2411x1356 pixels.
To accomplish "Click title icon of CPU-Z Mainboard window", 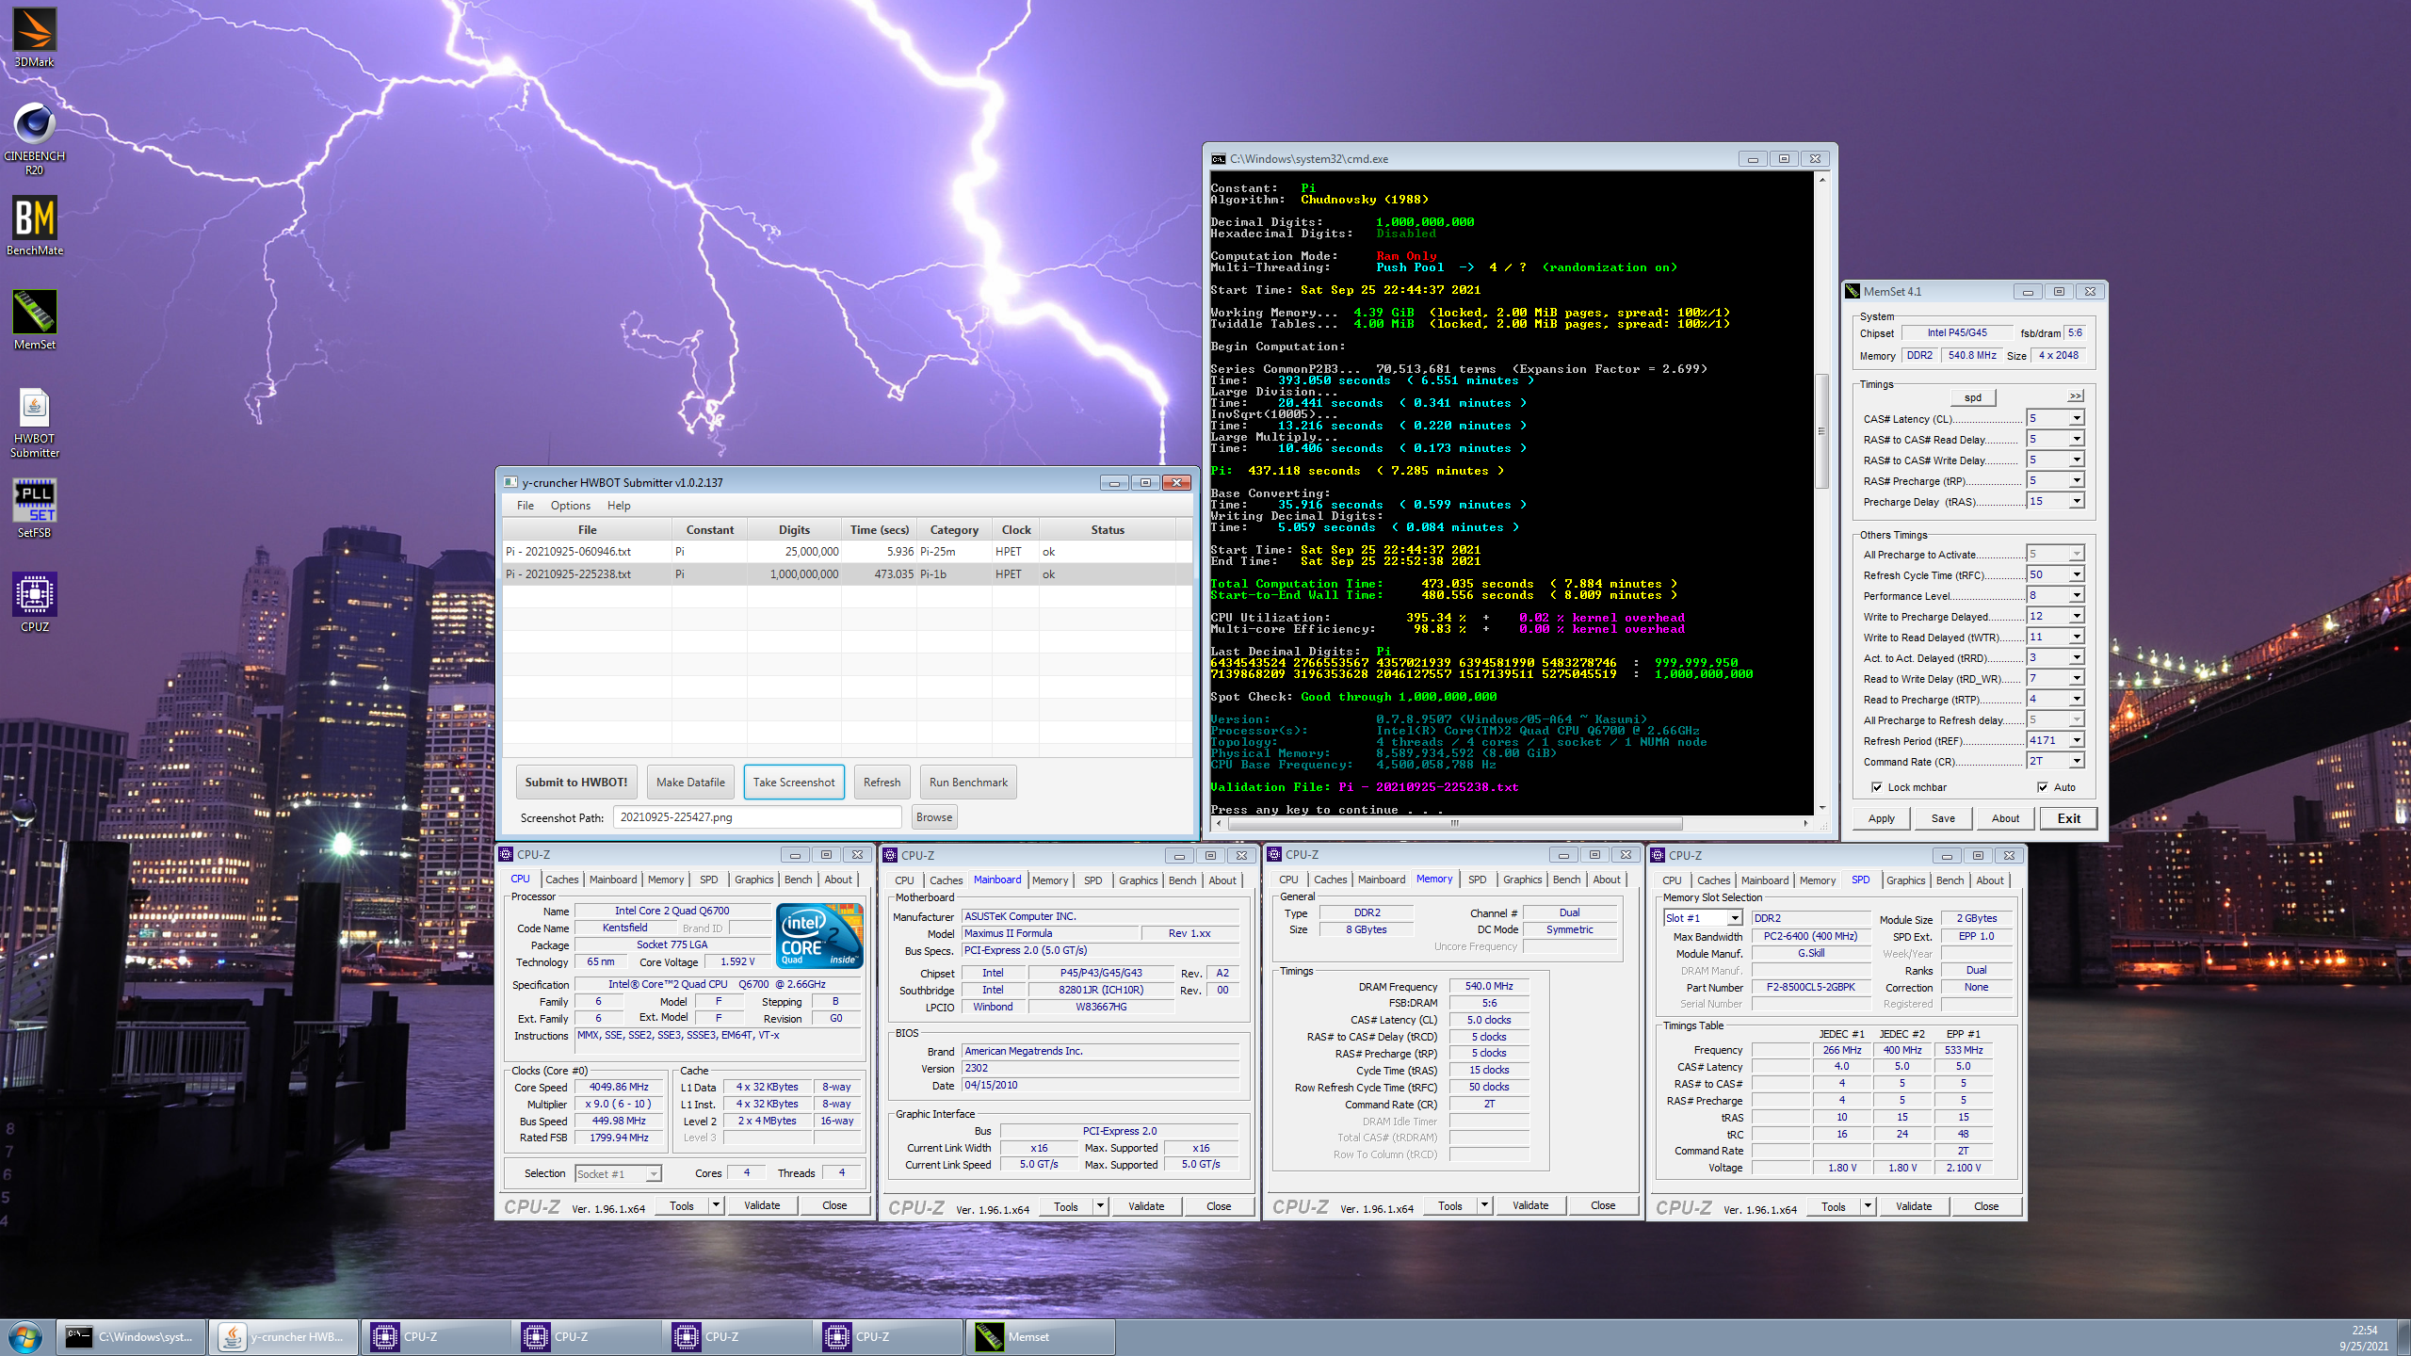I will (x=891, y=855).
